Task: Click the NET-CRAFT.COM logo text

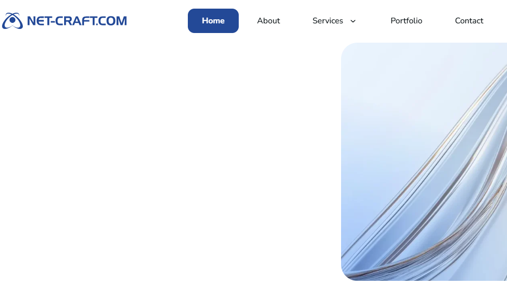Action: (77, 21)
